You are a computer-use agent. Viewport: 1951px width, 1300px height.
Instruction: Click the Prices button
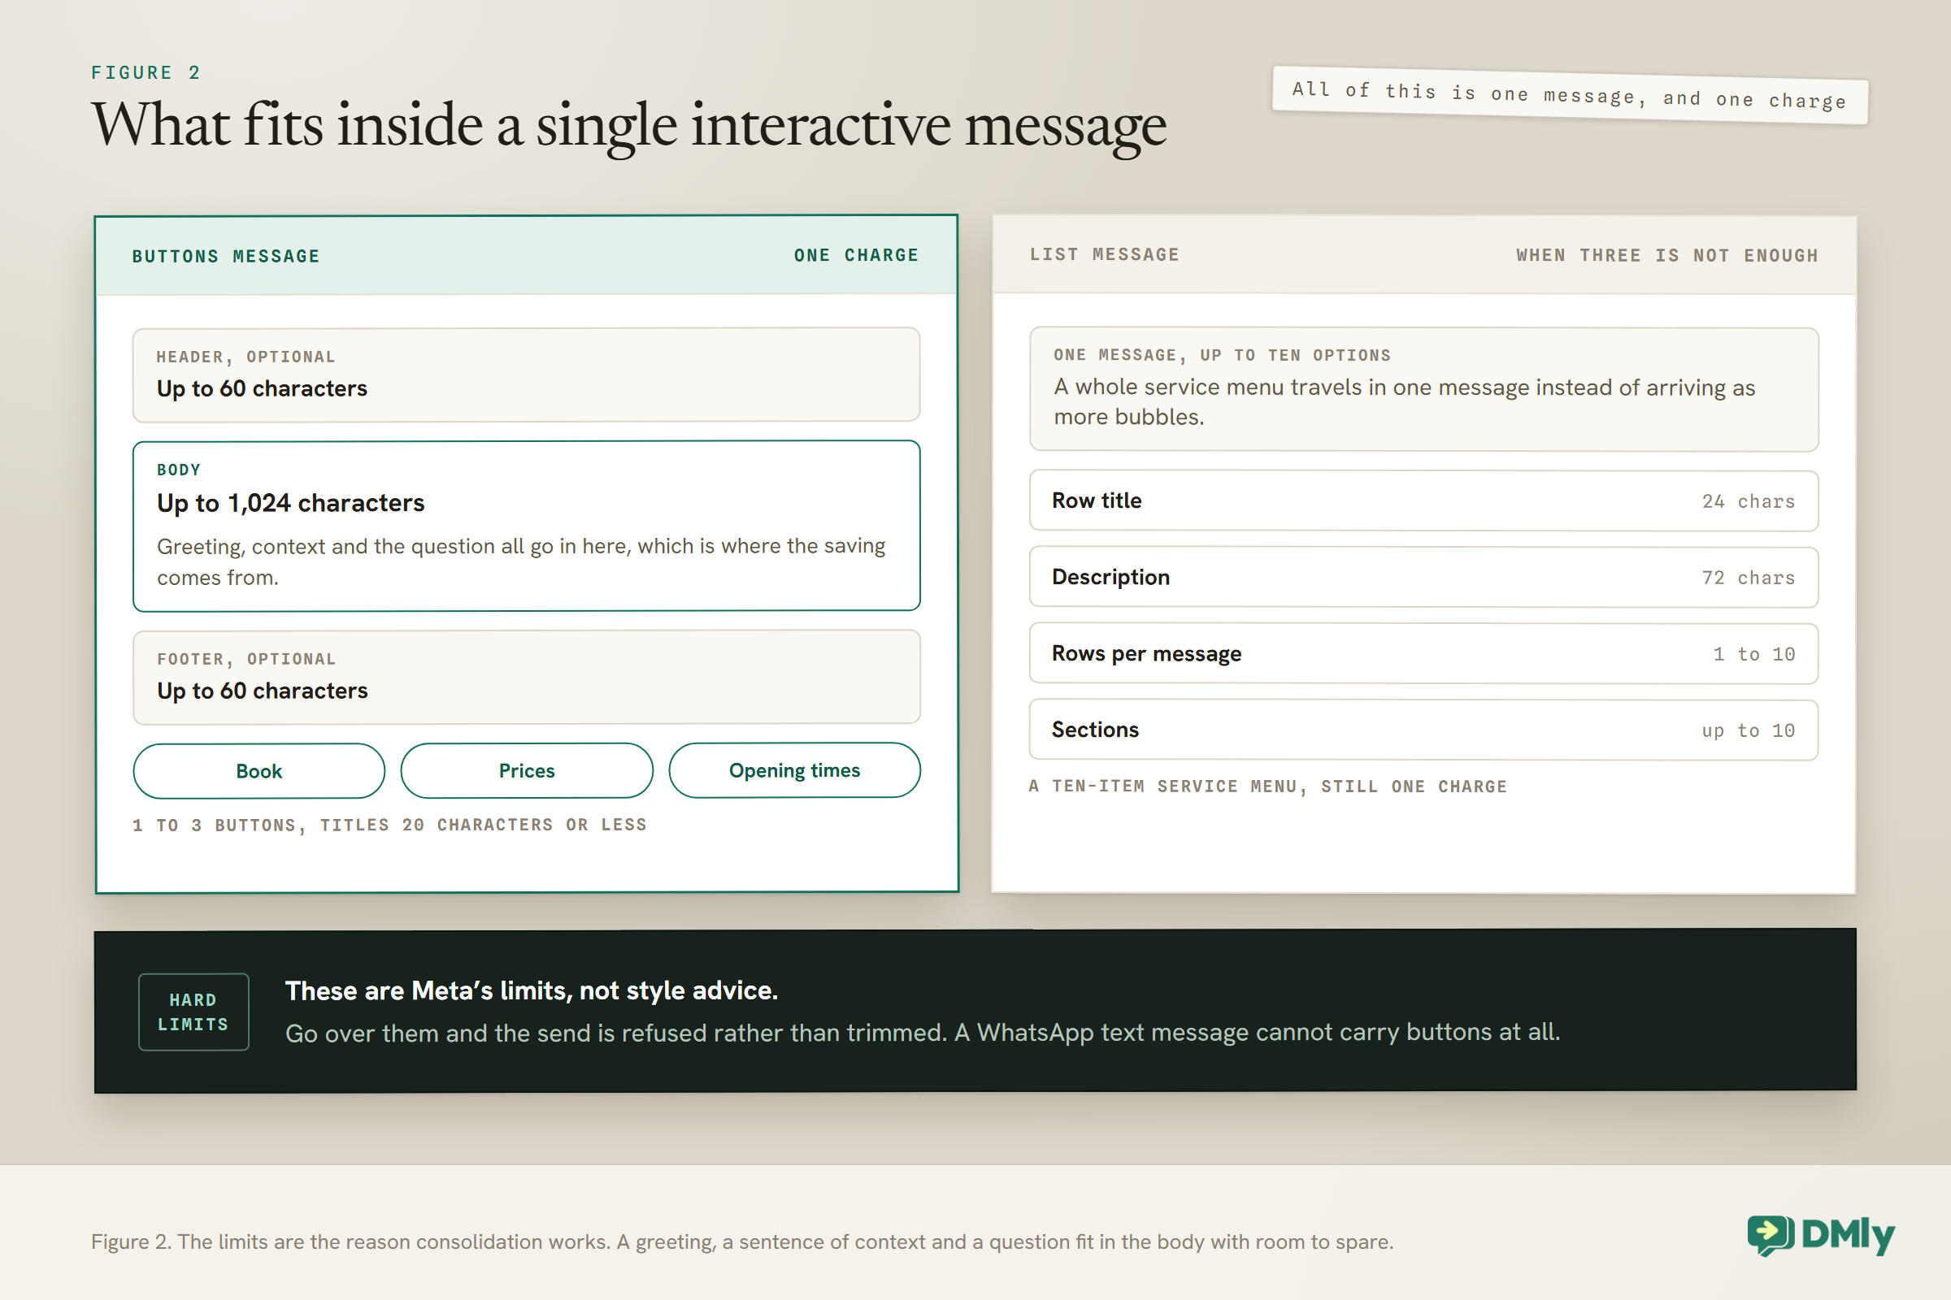tap(527, 770)
